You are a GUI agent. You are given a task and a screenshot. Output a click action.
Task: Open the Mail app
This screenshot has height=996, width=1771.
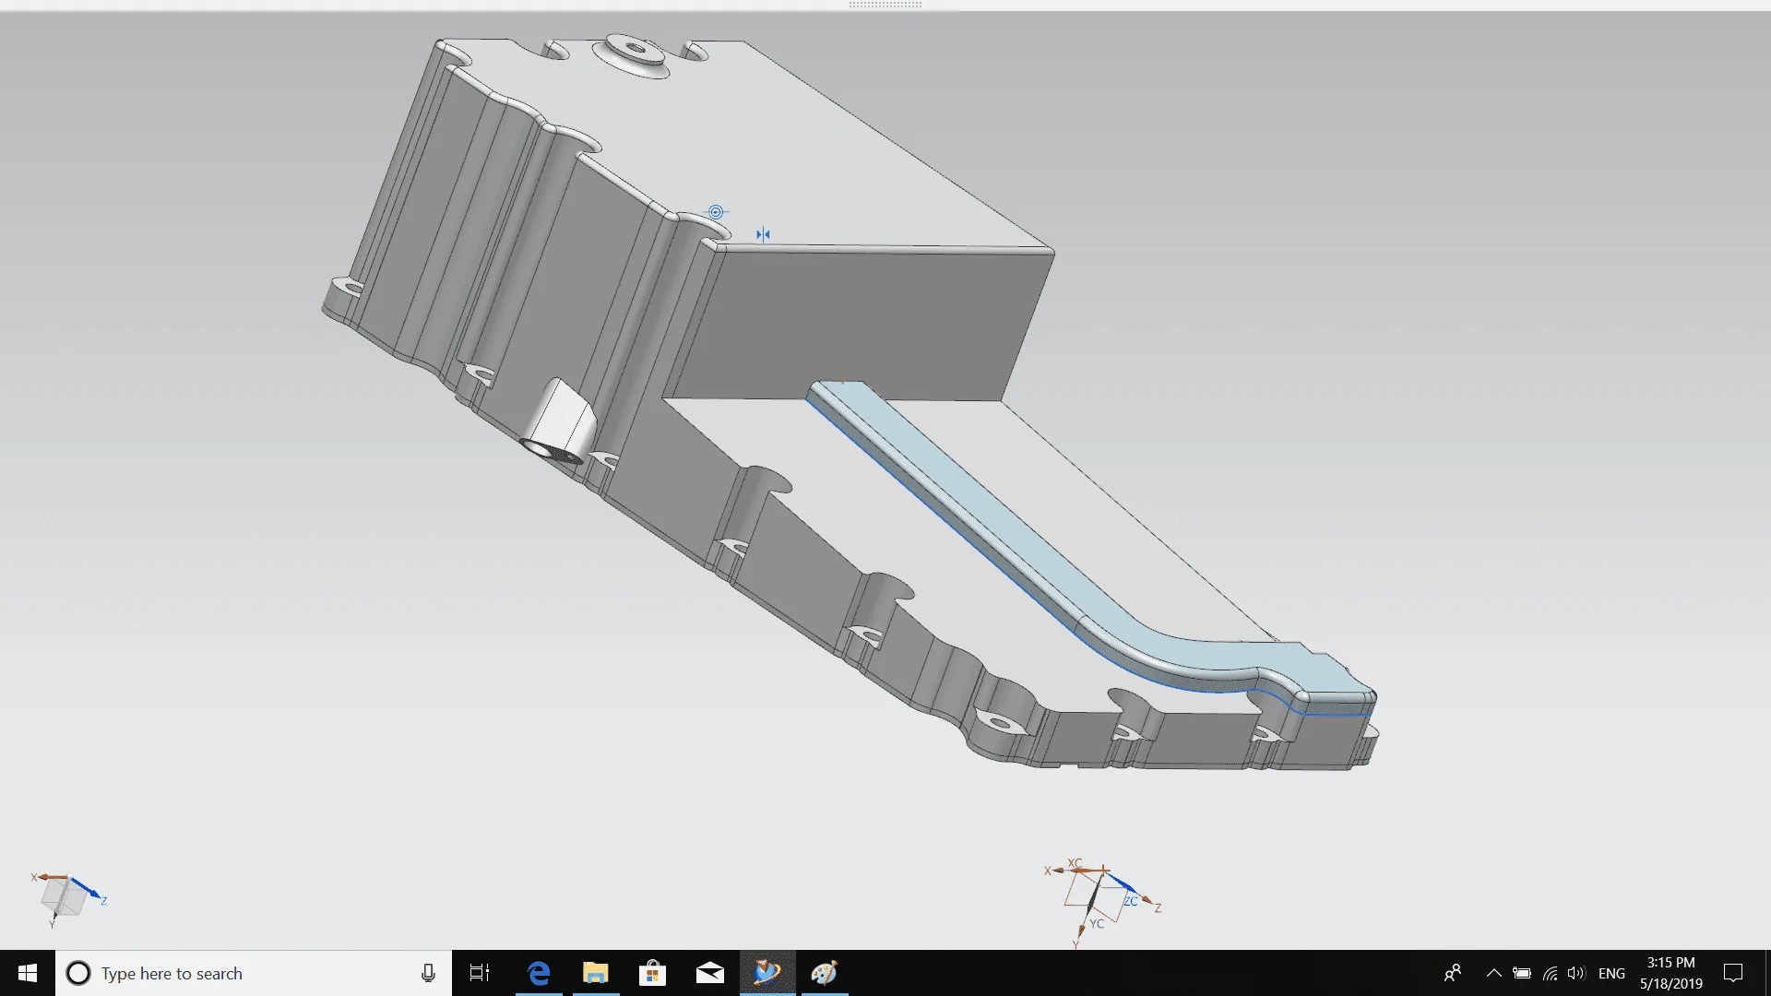[710, 973]
